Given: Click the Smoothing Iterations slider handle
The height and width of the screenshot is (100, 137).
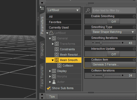Looking at the screenshot, I should click(x=101, y=43).
